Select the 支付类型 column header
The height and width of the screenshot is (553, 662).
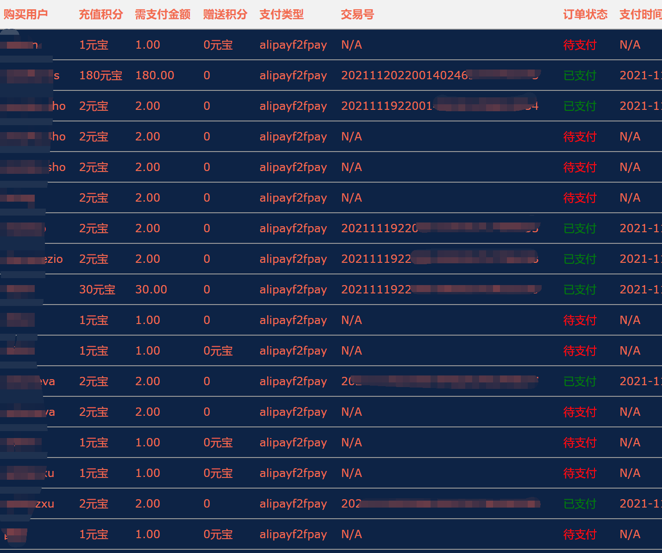tap(281, 14)
